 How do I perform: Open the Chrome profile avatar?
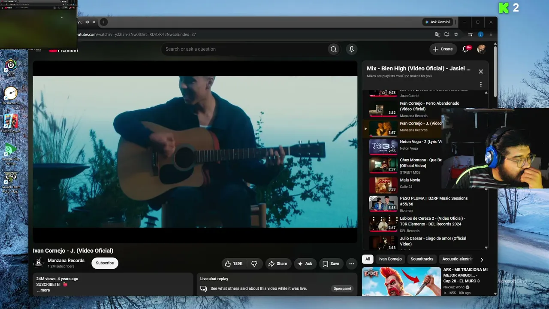pyautogui.click(x=481, y=34)
